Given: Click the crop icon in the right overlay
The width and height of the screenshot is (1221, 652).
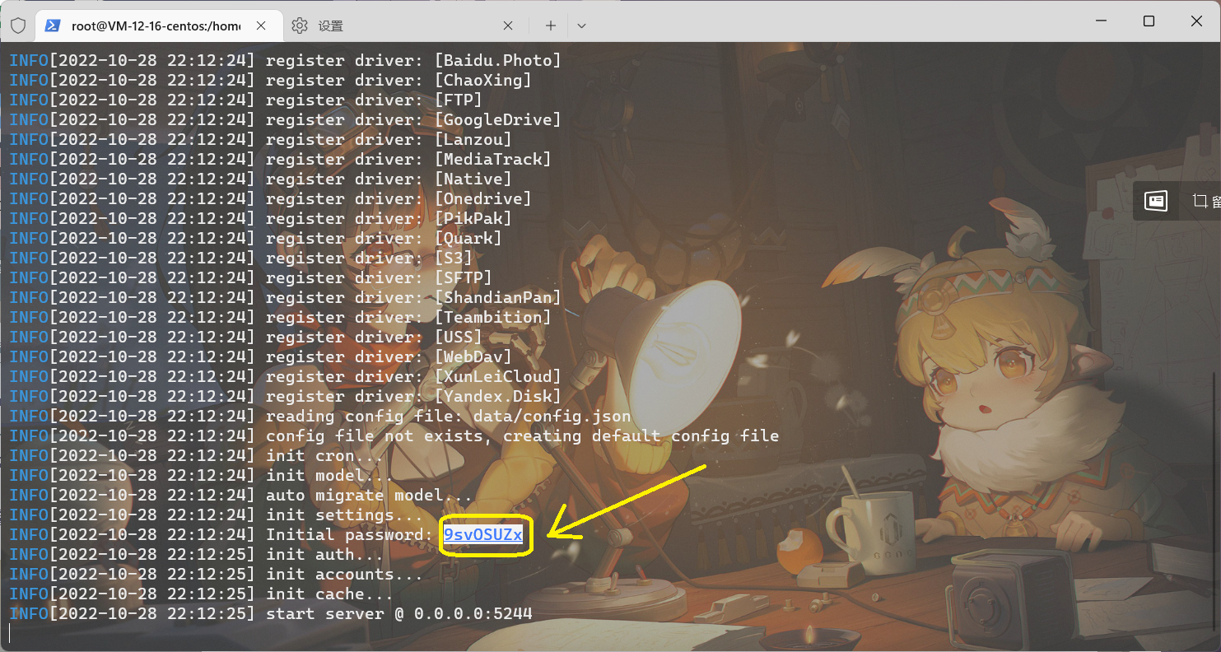Looking at the screenshot, I should pyautogui.click(x=1199, y=201).
